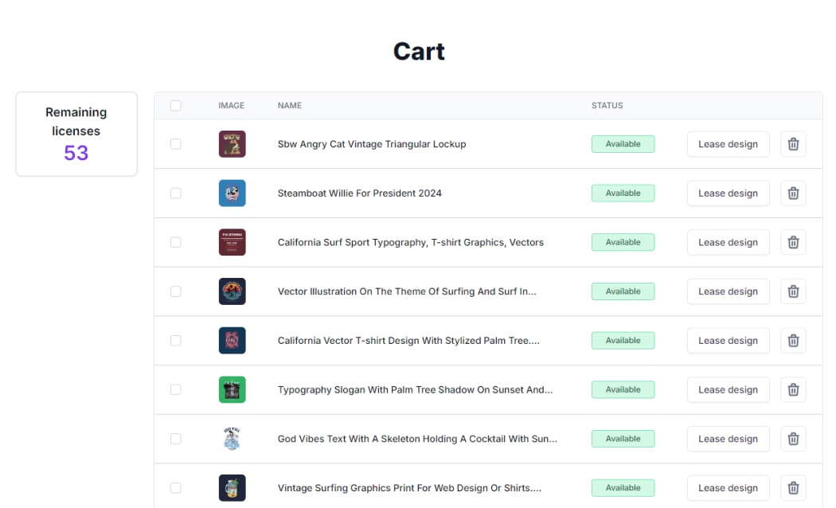Screen dimensions: 836x508
Task: Delete Sbw Angry Cat Vintage design from cart
Action: click(793, 144)
